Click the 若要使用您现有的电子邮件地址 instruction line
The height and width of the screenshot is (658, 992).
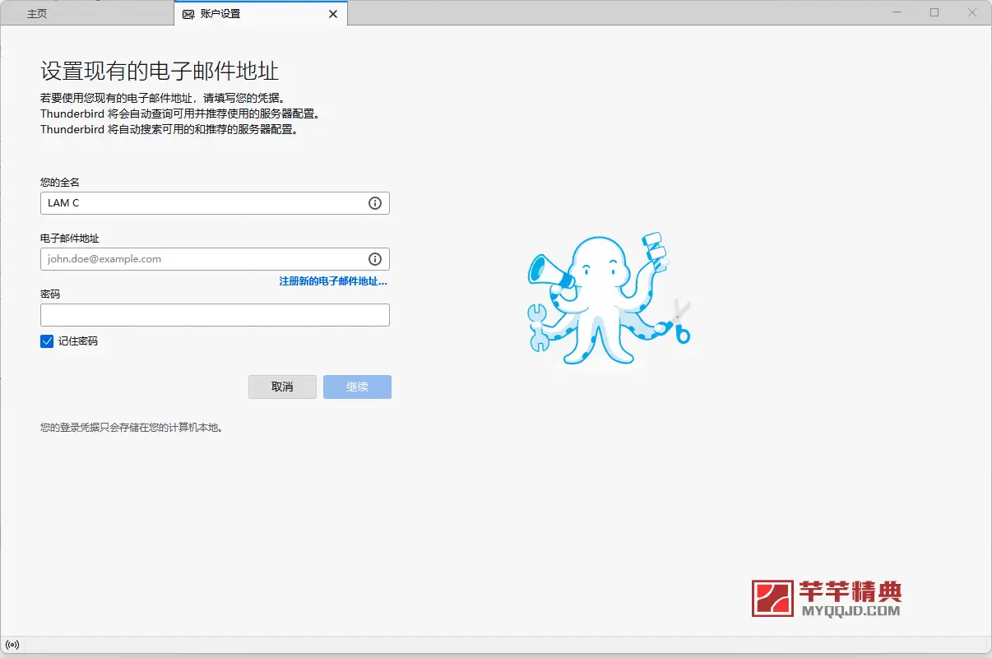point(163,98)
